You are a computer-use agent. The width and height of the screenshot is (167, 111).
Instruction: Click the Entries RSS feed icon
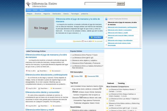[72, 76]
